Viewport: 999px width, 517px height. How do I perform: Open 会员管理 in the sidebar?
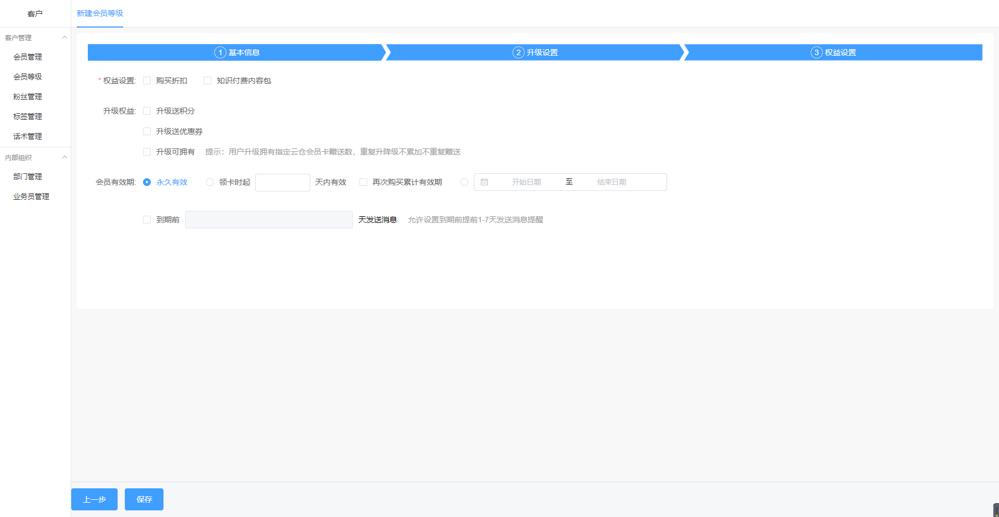point(28,57)
